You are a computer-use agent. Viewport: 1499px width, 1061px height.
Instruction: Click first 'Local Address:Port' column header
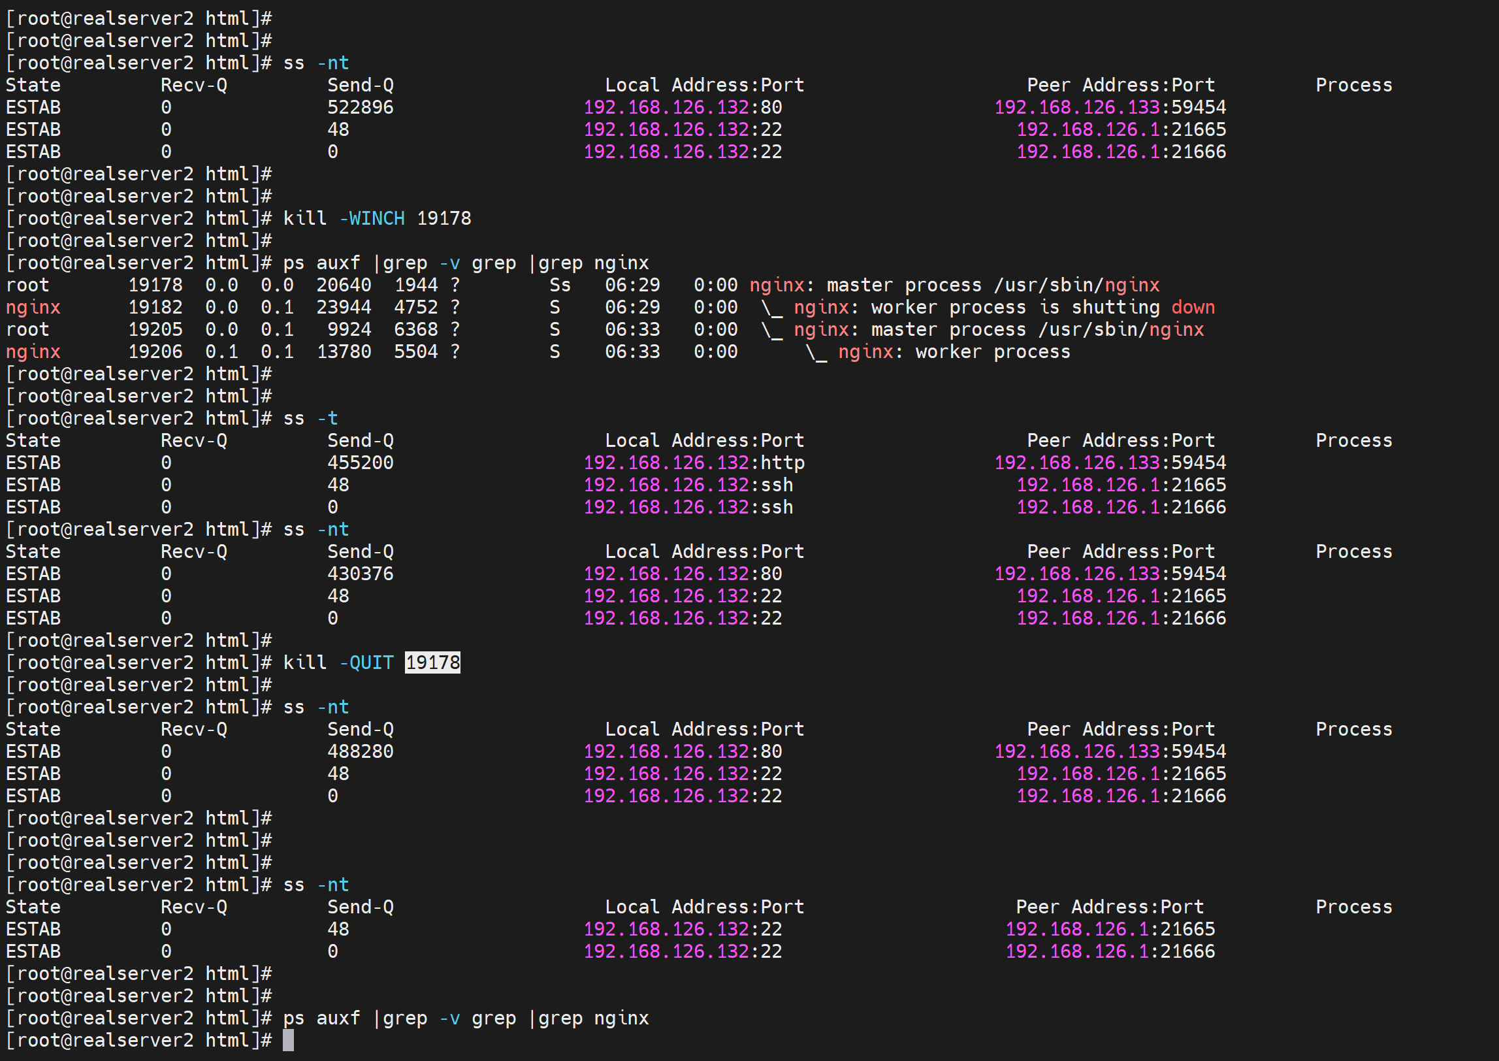[704, 85]
